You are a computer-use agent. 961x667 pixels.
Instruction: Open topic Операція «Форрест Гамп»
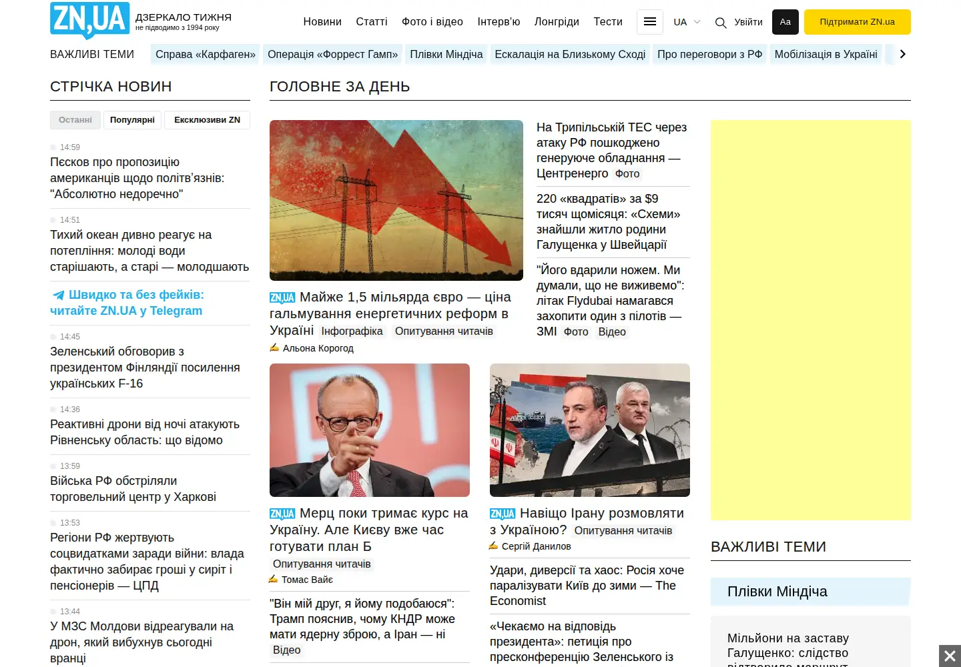tap(333, 54)
